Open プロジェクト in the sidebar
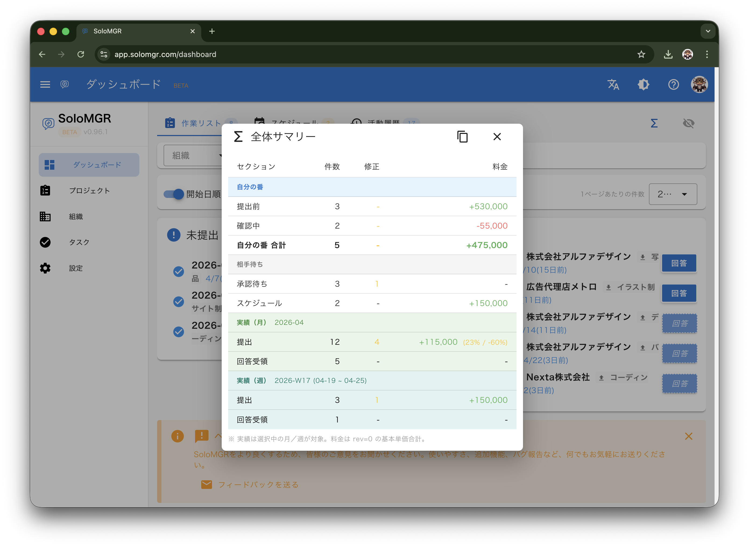Viewport: 749px width, 547px height. tap(89, 191)
